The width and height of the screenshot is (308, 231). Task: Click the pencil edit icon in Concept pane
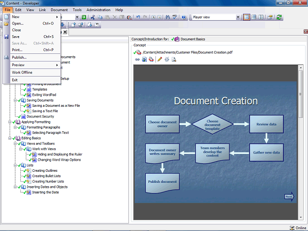click(160, 59)
